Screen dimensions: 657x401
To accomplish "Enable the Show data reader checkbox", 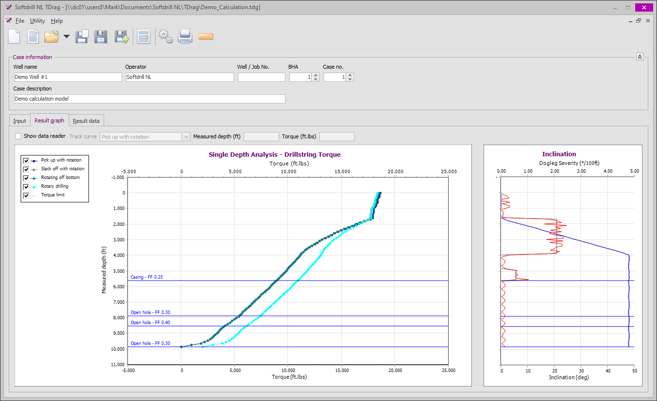I will pos(18,136).
